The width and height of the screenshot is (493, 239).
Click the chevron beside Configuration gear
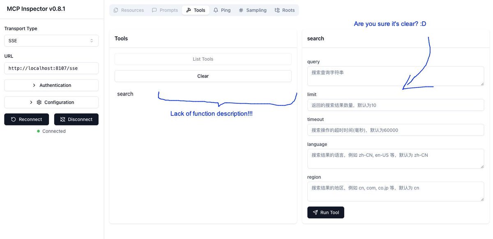[31, 102]
